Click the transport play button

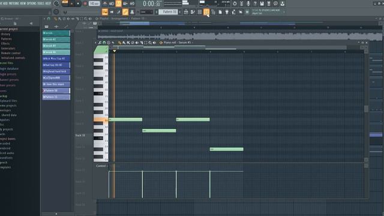pos(71,4)
